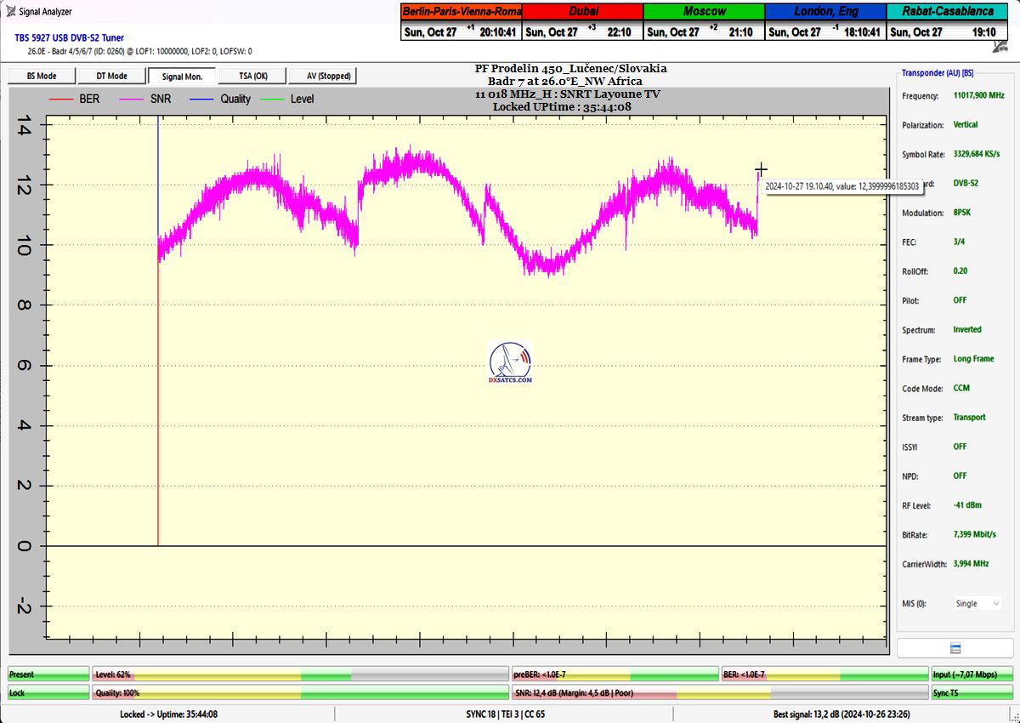The height and width of the screenshot is (723, 1020).
Task: Click the Input (~7,07 Mbps) indicator
Action: [972, 675]
